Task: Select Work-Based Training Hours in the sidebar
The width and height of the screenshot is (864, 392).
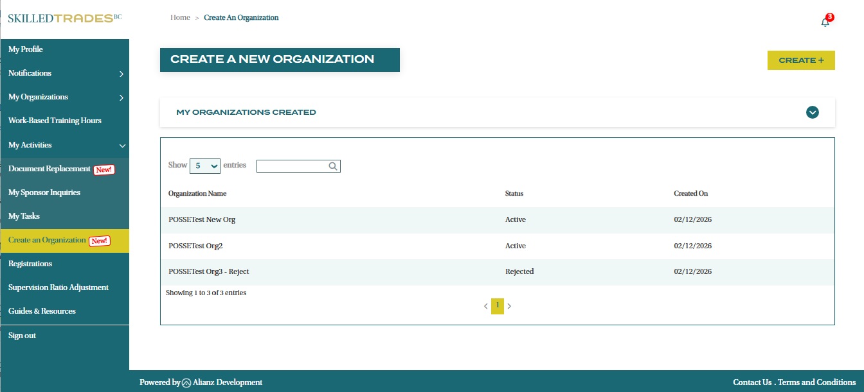Action: [x=55, y=121]
